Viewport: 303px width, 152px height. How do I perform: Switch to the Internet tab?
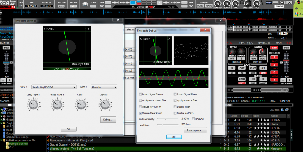[x=131, y=29]
